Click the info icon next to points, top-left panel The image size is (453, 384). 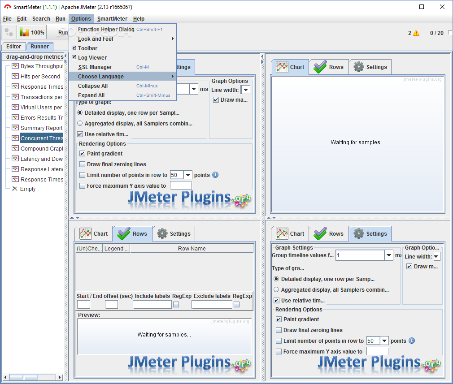(215, 175)
